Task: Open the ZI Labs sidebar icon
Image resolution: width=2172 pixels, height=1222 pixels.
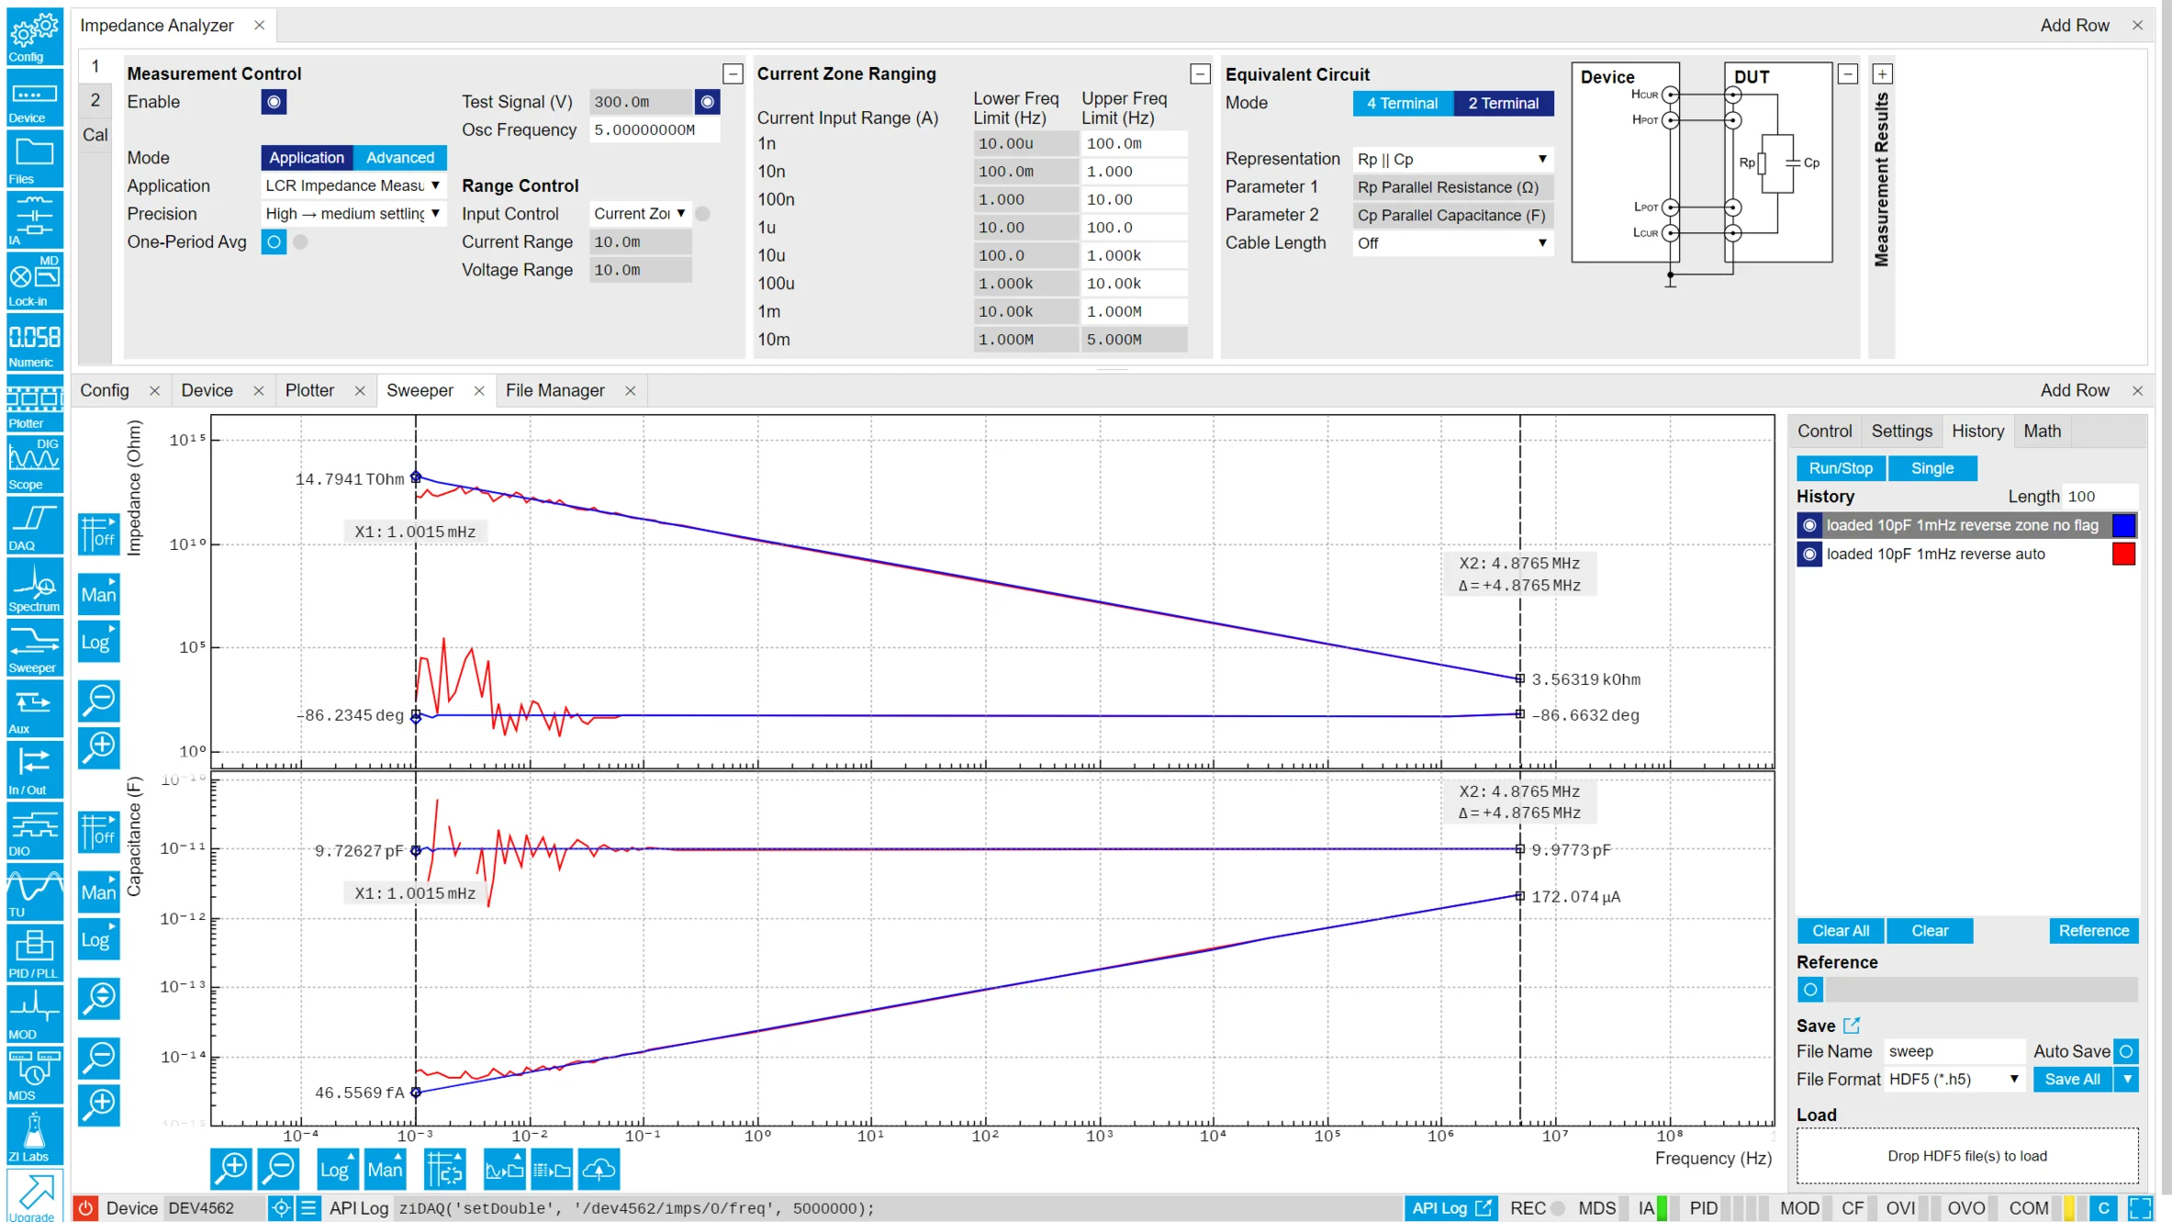Action: (34, 1136)
